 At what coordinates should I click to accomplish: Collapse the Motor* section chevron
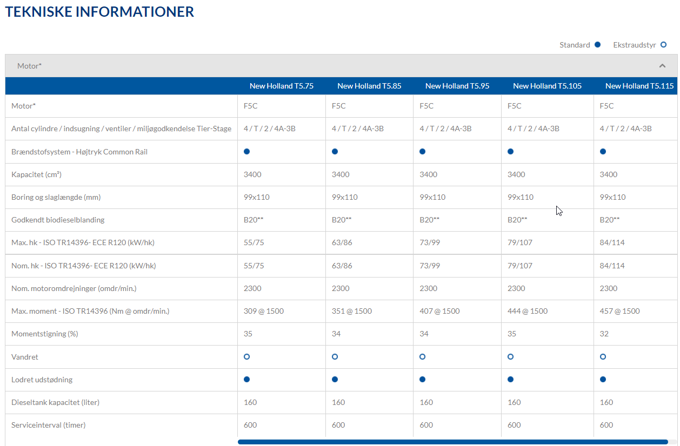(x=662, y=66)
